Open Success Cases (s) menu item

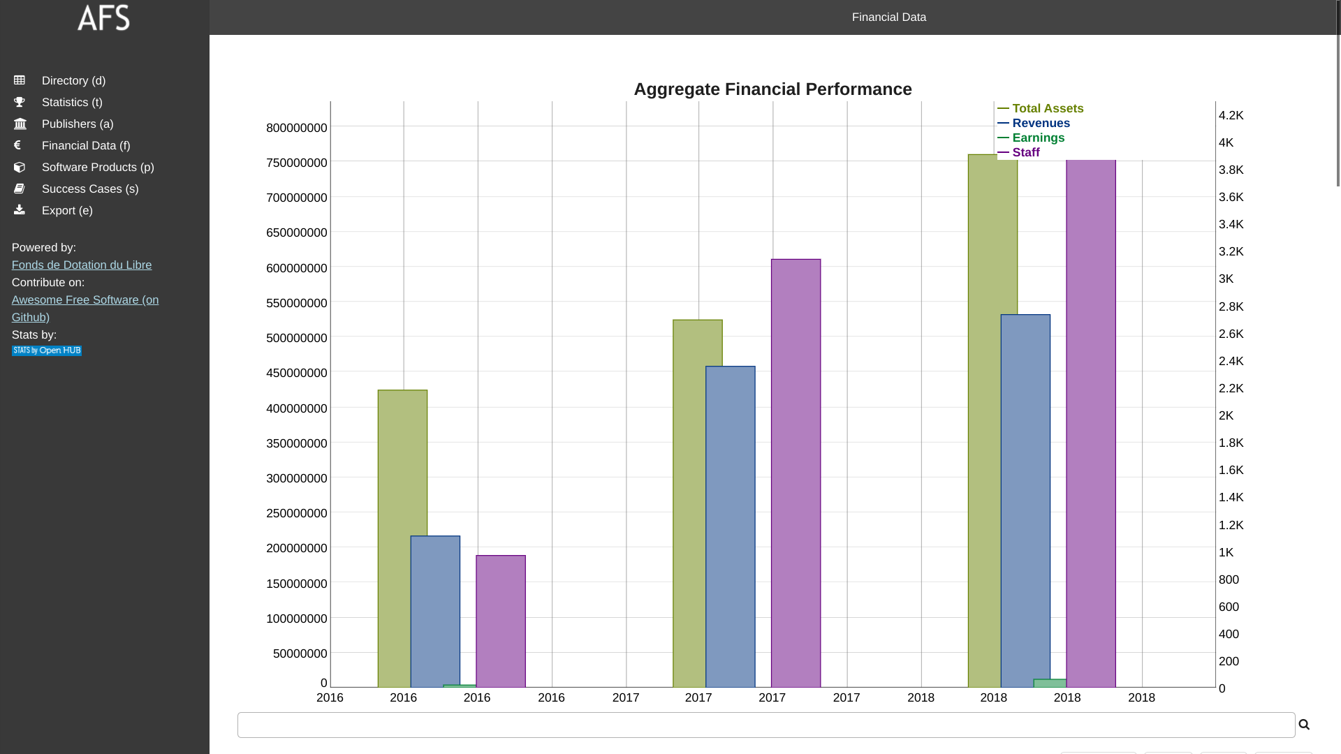pyautogui.click(x=105, y=189)
